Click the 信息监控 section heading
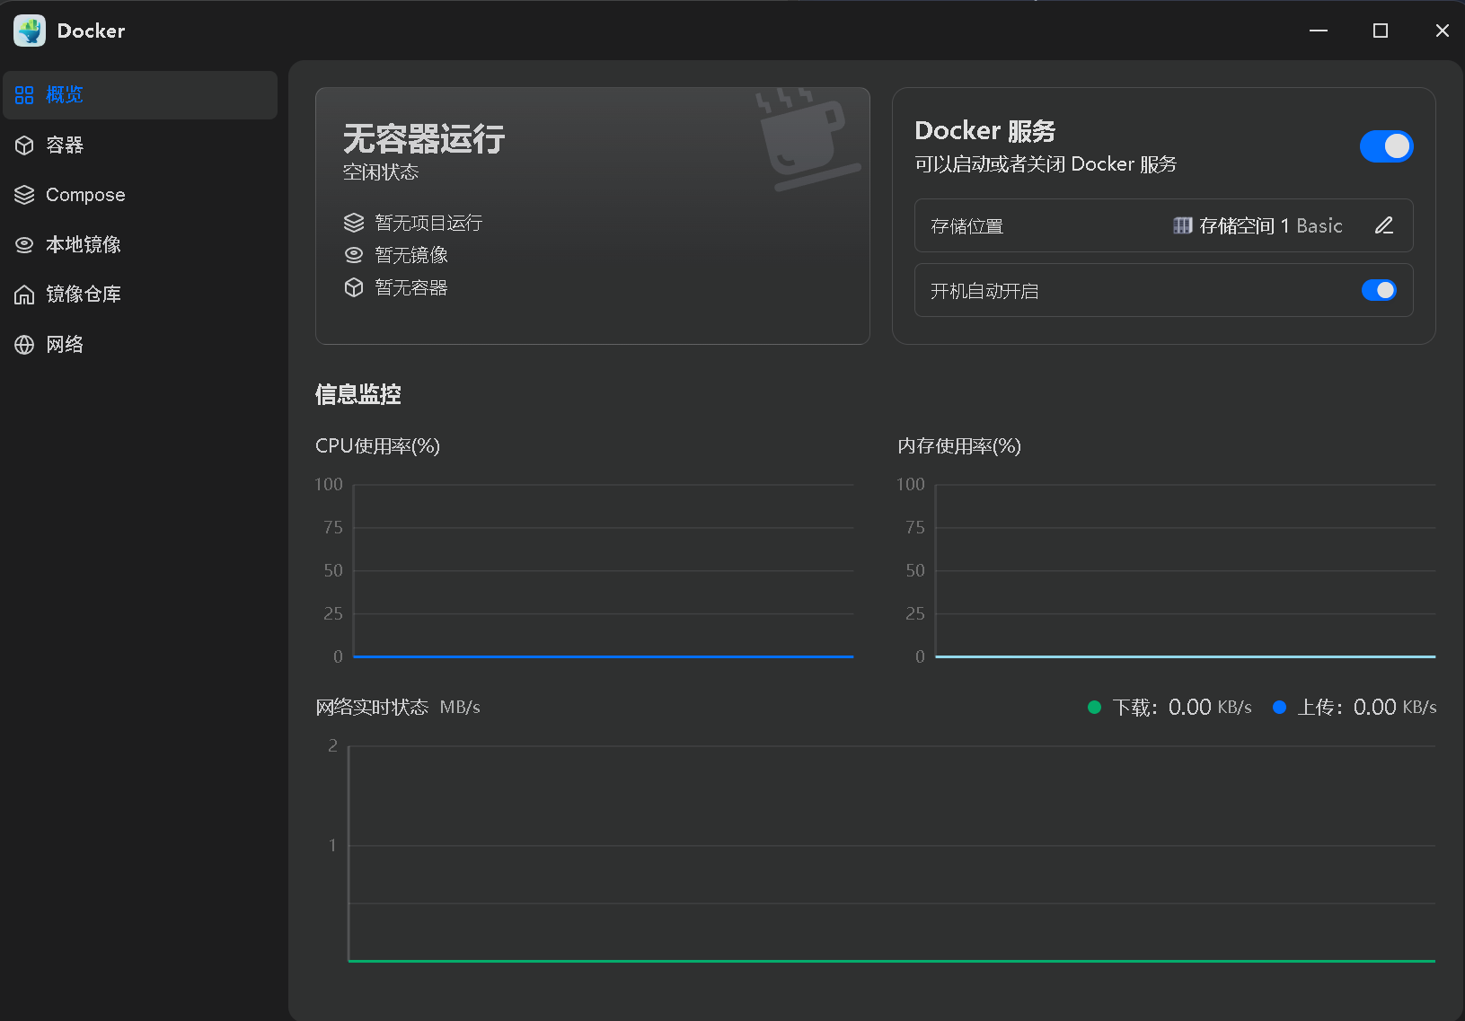This screenshot has width=1465, height=1021. coord(358,394)
